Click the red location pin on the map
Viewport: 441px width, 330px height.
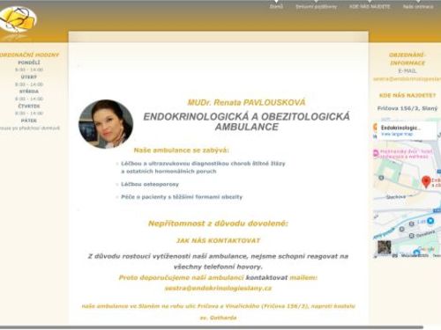point(426,182)
